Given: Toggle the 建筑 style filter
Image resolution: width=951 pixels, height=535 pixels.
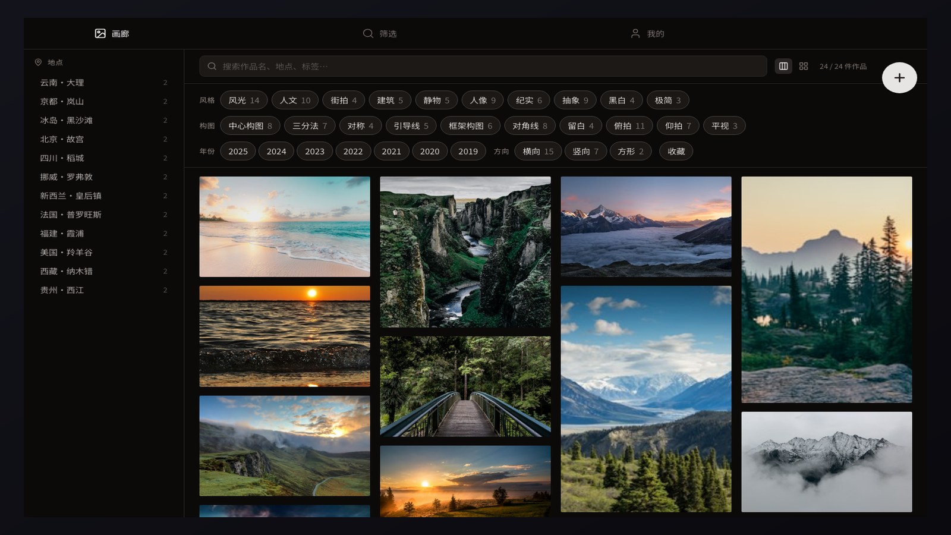Looking at the screenshot, I should pos(390,100).
